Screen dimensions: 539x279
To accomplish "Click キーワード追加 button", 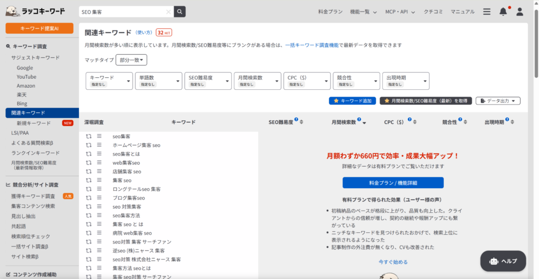I will [352, 101].
